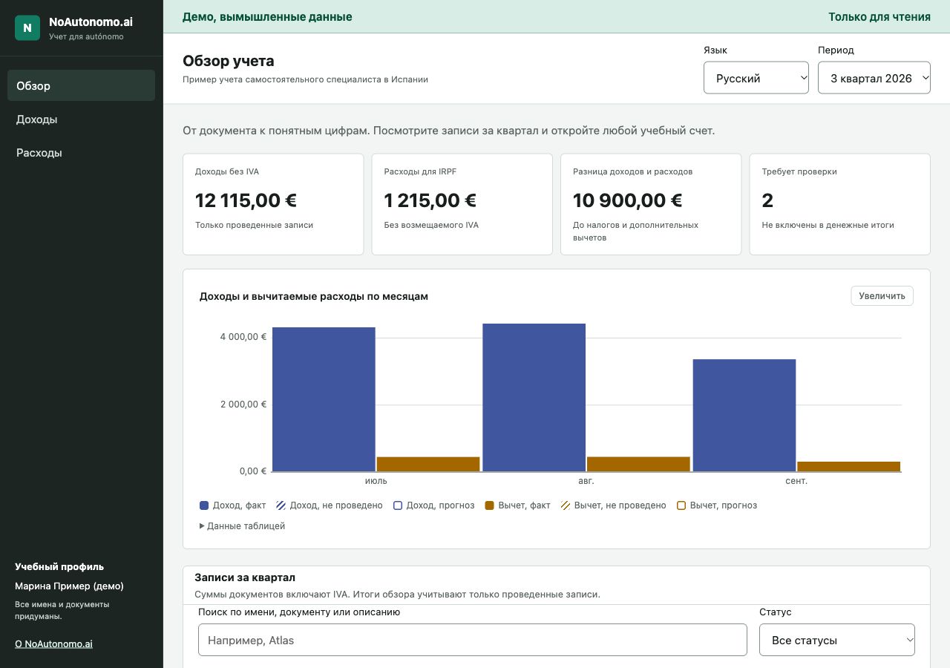Select the Разница доходов и расходов card
The image size is (950, 668).
pos(651,204)
